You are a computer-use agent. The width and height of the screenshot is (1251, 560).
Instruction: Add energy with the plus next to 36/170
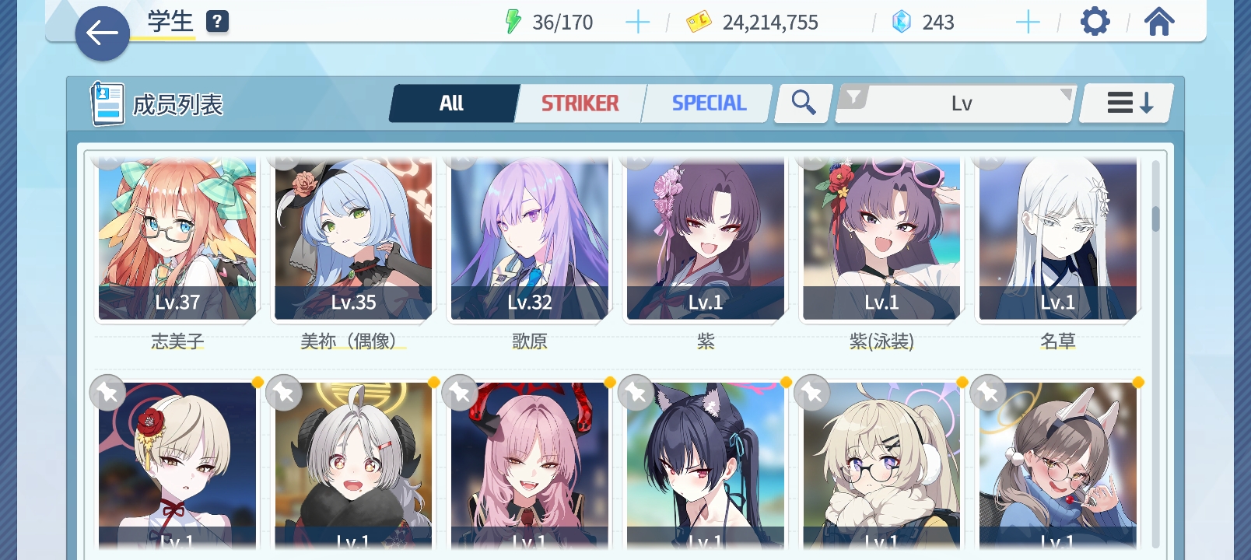(637, 23)
